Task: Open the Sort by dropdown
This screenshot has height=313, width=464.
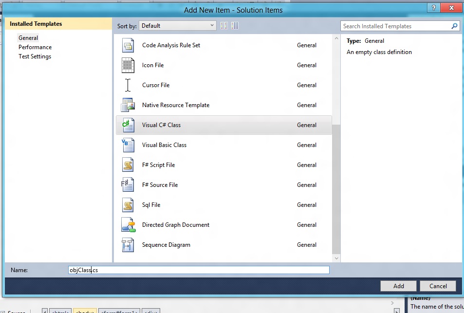Action: [177, 26]
